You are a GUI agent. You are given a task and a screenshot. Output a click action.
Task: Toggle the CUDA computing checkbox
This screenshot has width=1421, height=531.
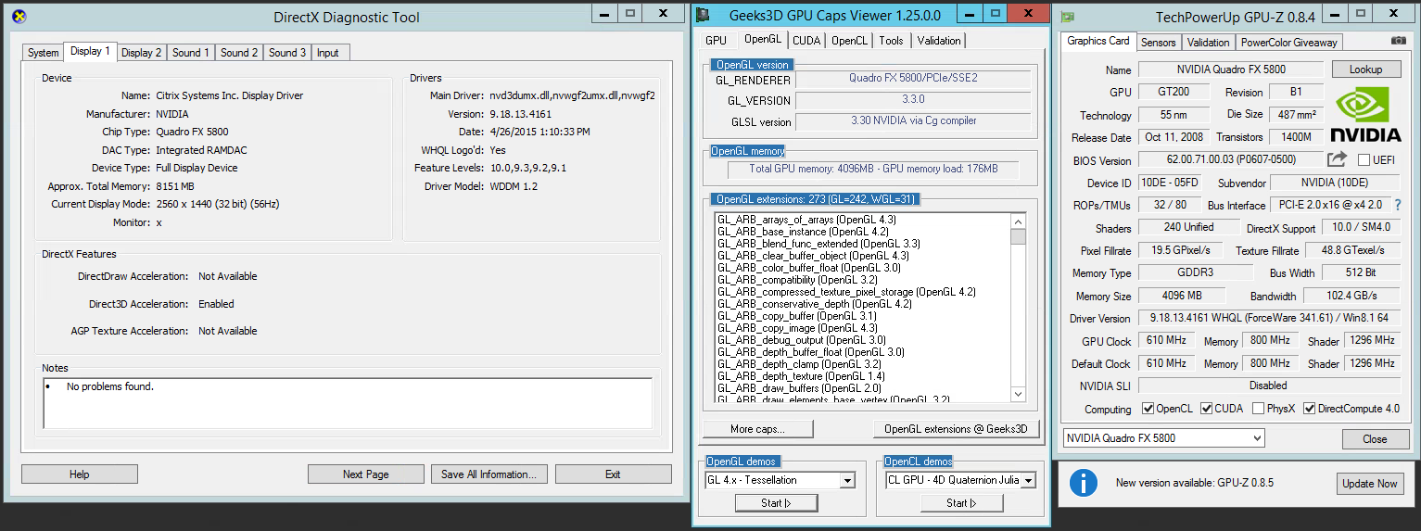click(1207, 408)
